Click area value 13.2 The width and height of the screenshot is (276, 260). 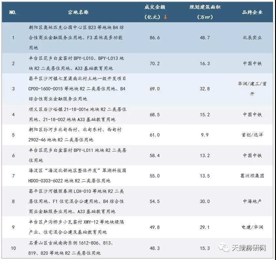pyautogui.click(x=205, y=156)
